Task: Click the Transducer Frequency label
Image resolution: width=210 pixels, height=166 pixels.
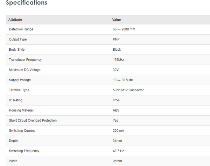Action: pyautogui.click(x=25, y=60)
